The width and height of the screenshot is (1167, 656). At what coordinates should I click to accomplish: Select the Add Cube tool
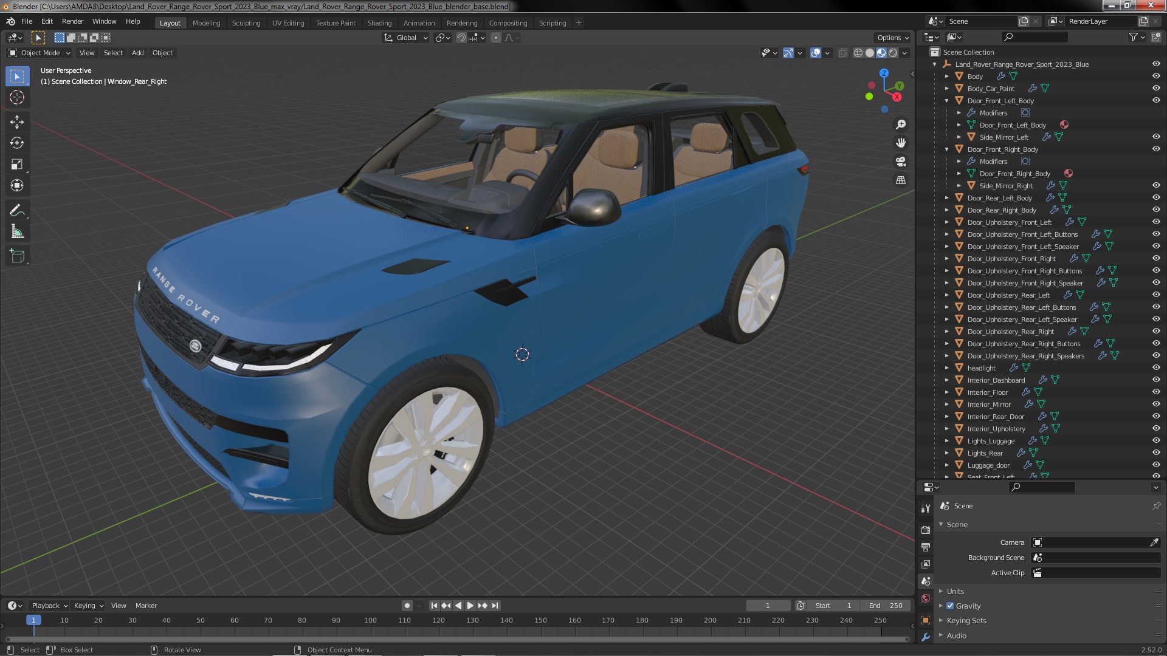click(x=17, y=256)
